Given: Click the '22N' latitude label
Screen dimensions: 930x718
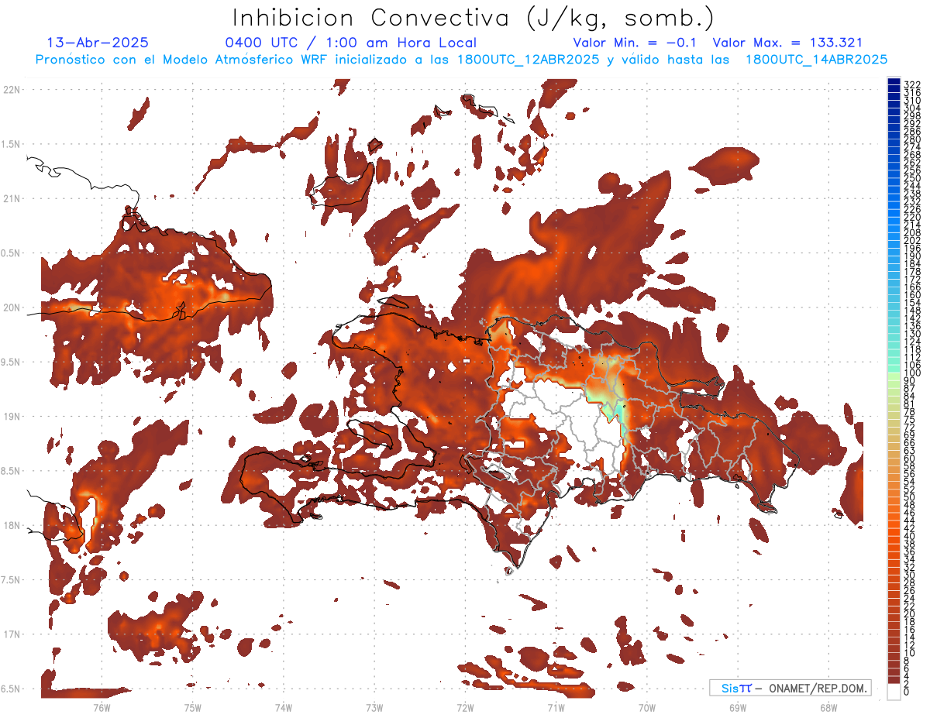Looking at the screenshot, I should (12, 90).
